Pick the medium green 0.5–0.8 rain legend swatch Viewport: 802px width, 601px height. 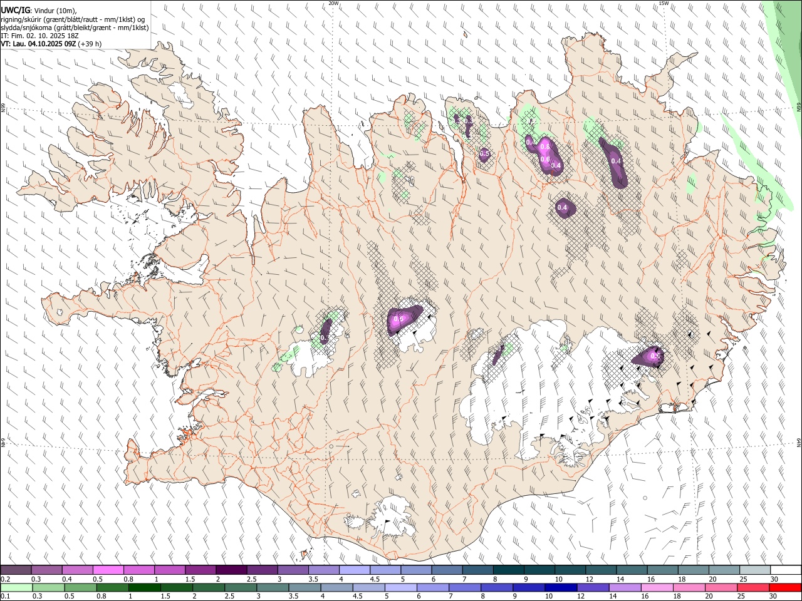(80, 587)
